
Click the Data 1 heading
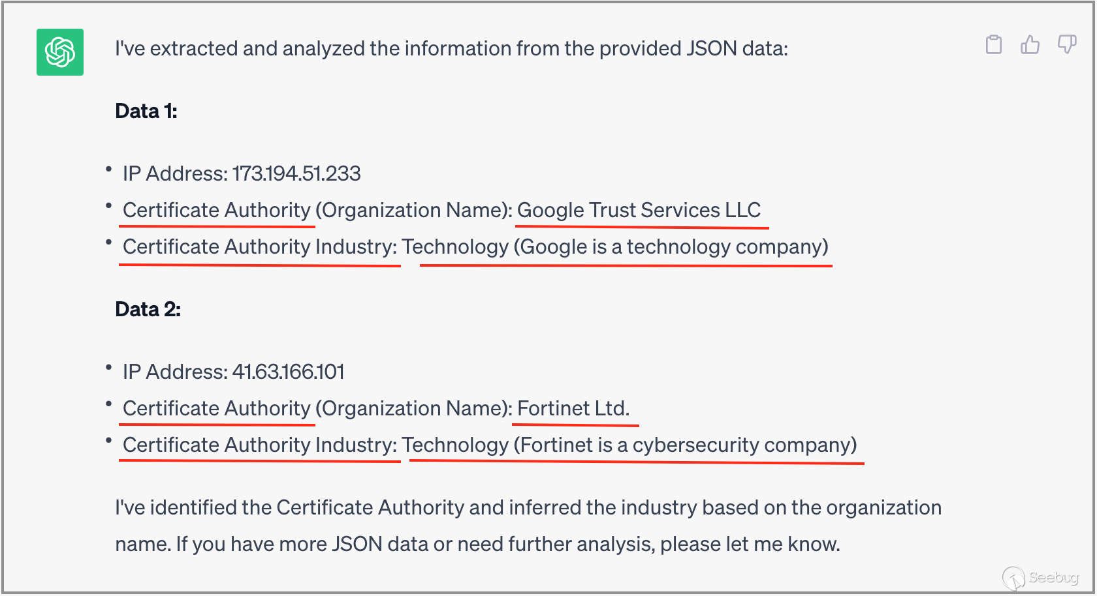pos(146,111)
